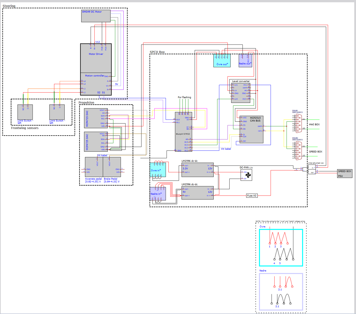Select the Övre in* connector block

click(x=158, y=170)
